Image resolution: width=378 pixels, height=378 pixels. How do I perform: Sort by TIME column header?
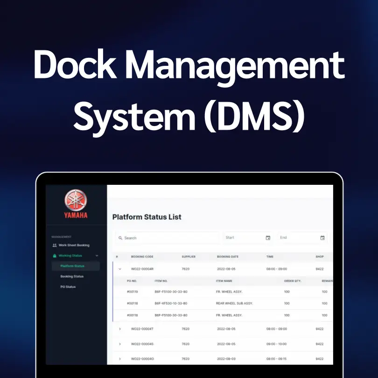[270, 257]
